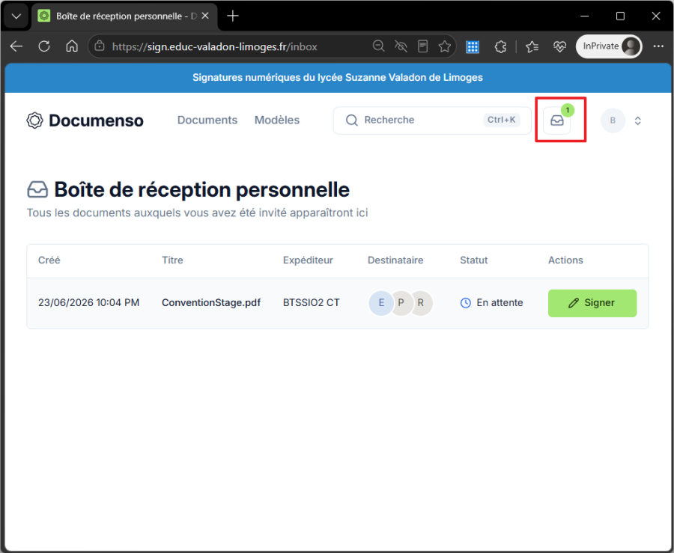Open the ConventionStage.pdf document title

[211, 302]
